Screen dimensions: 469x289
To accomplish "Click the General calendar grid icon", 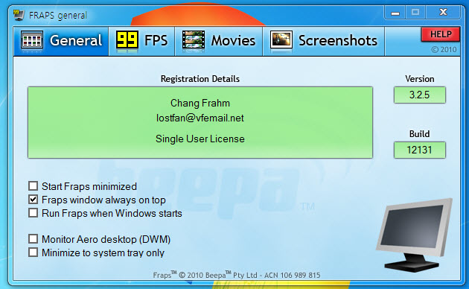I will point(32,39).
